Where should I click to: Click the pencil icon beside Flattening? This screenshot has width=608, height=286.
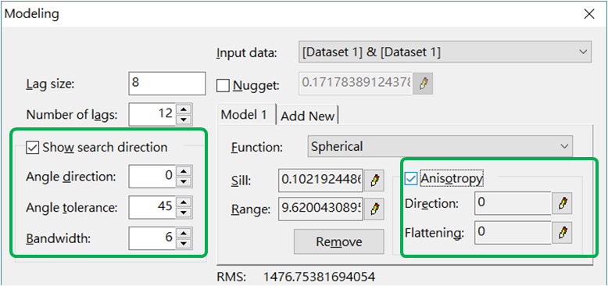[x=562, y=233]
